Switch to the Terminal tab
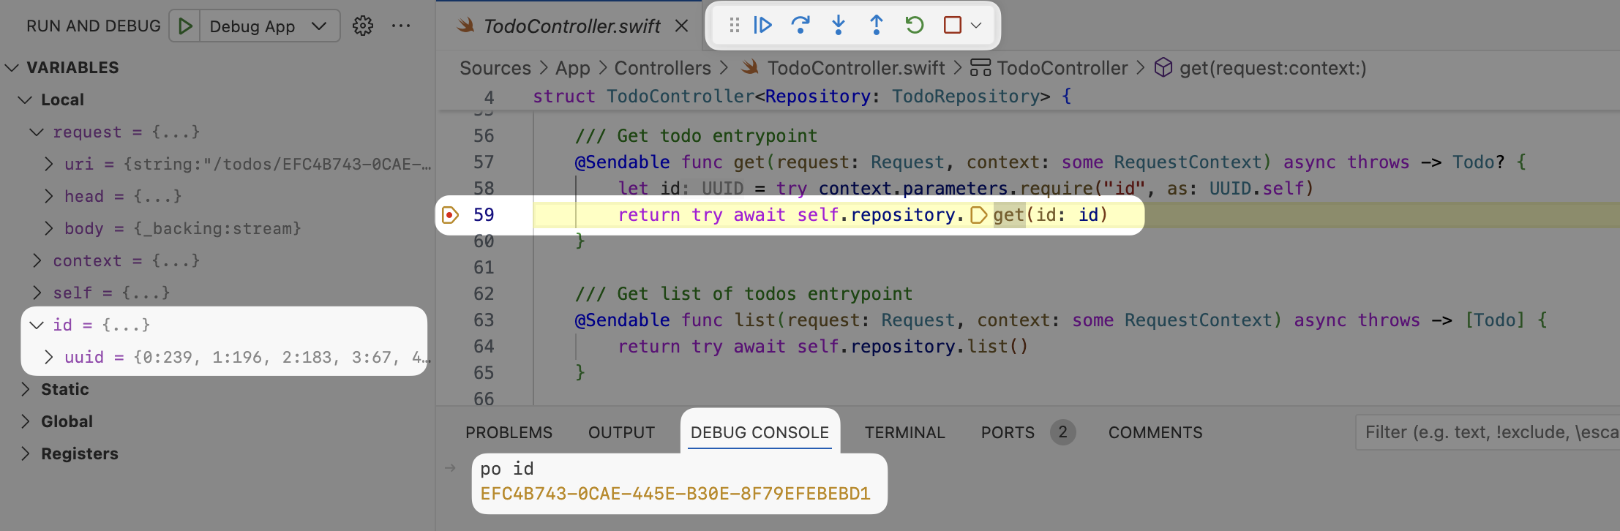The image size is (1620, 531). 904,433
